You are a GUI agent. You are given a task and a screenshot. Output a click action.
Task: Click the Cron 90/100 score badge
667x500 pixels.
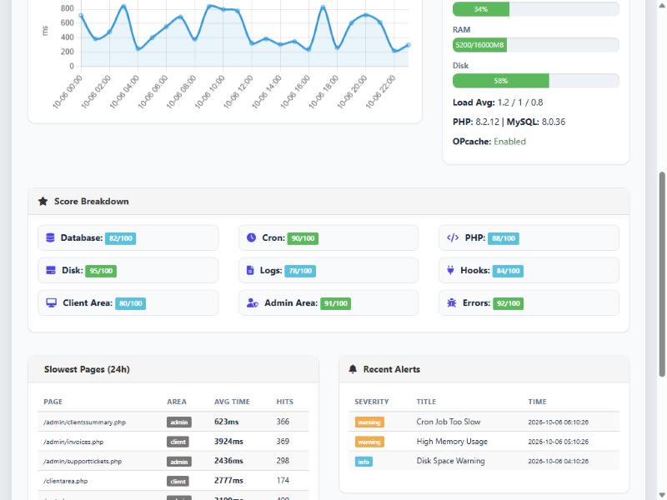point(303,238)
